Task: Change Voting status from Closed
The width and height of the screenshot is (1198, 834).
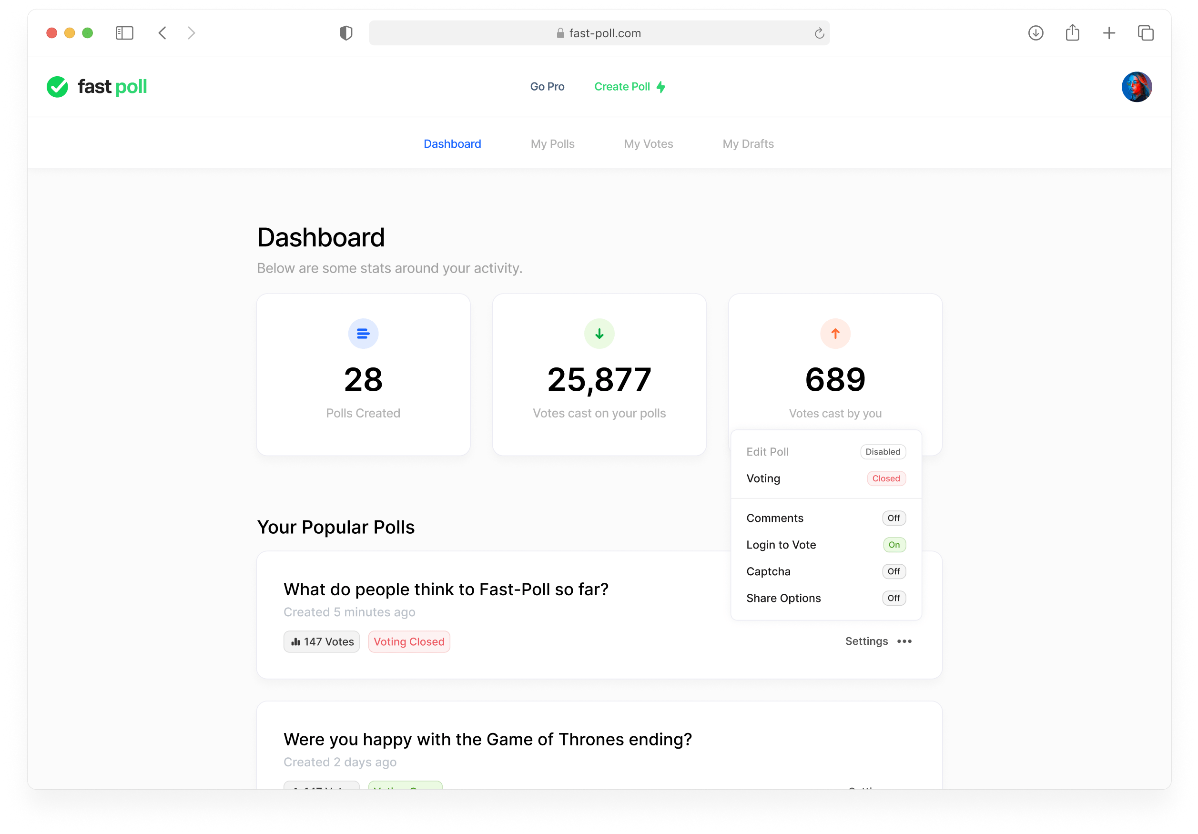Action: coord(885,478)
